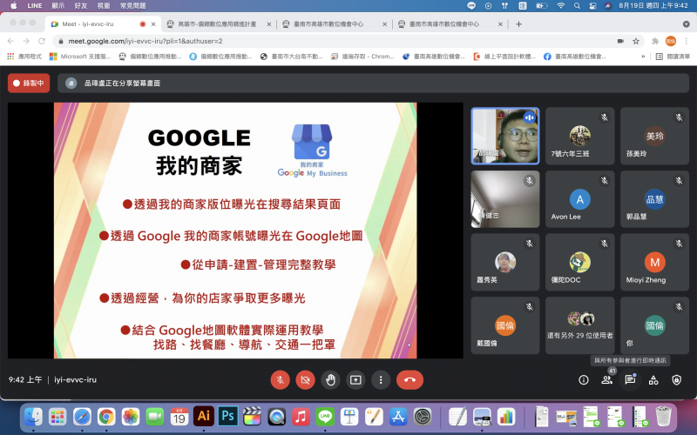Open Chrome's three-dot menu
This screenshot has height=435, width=697.
pyautogui.click(x=687, y=41)
